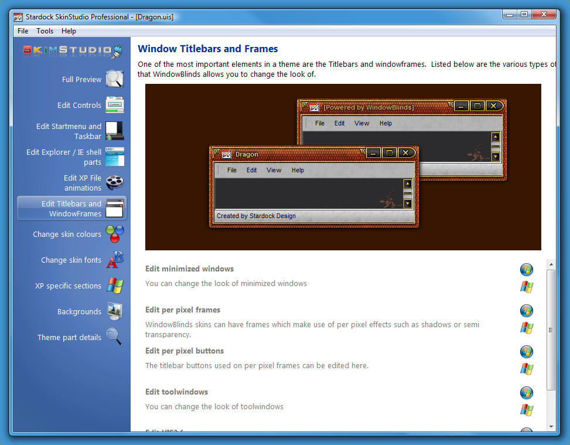Open the Help menu
Image resolution: width=570 pixels, height=445 pixels.
[69, 31]
